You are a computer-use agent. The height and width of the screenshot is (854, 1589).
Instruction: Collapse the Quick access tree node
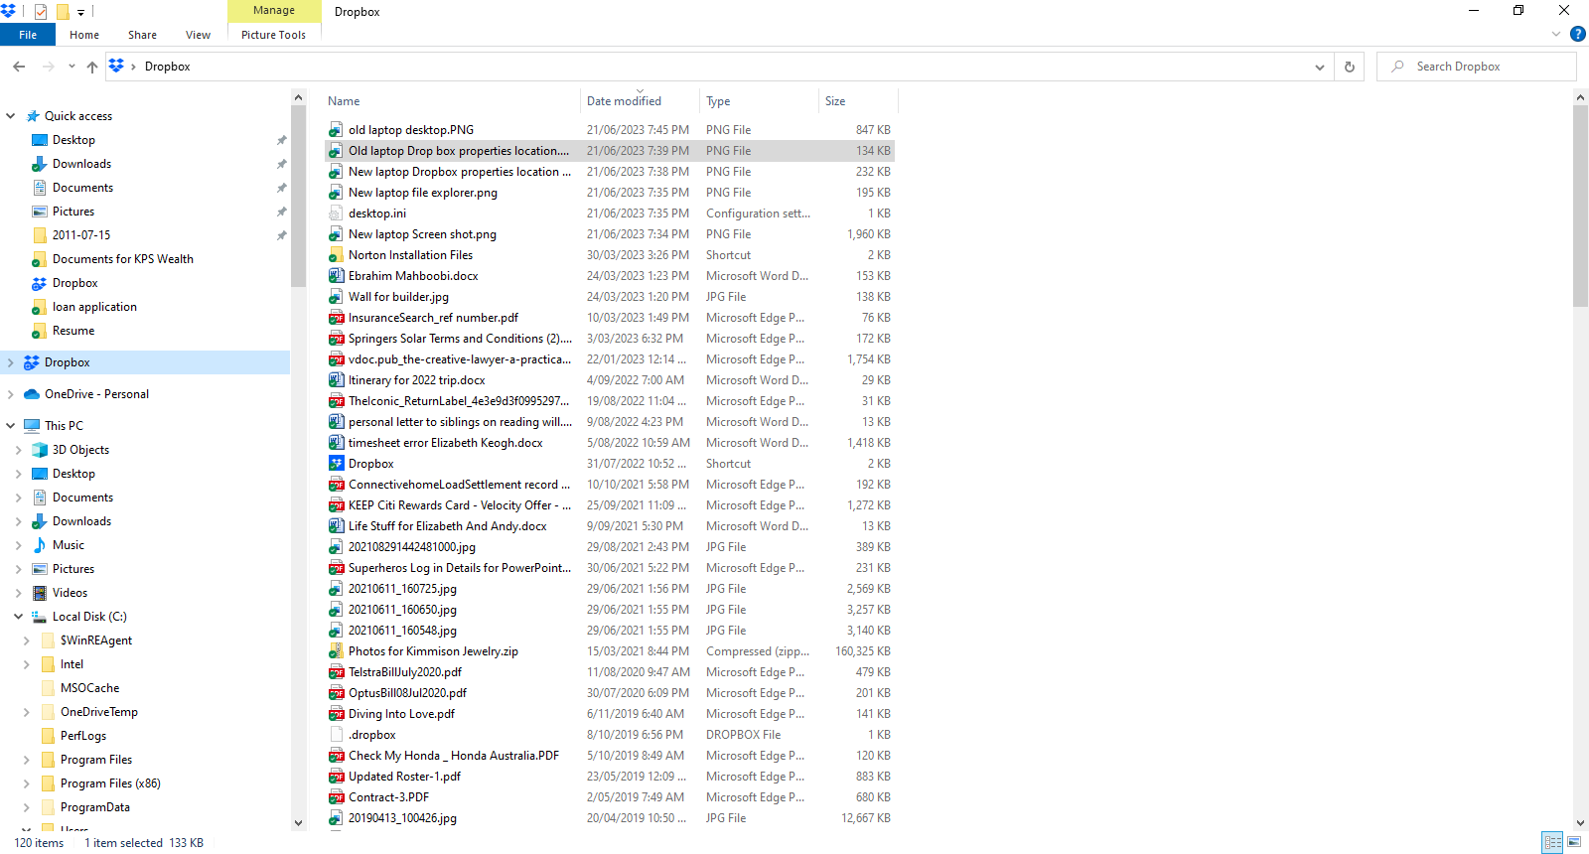(11, 116)
